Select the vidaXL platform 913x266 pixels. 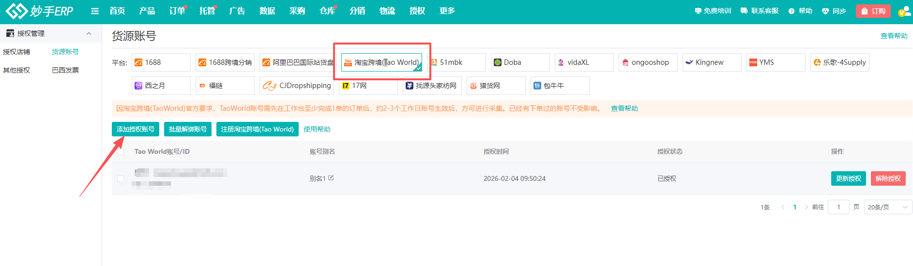(584, 62)
